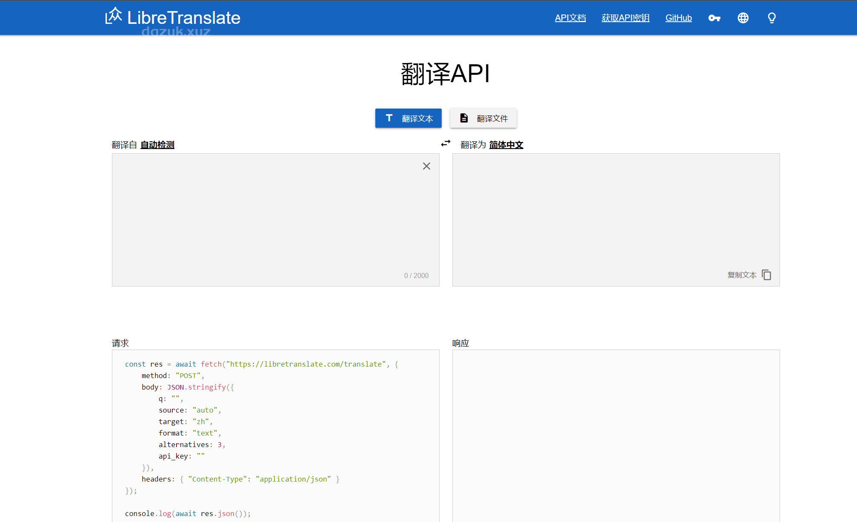Click the T icon on 翻译文本 button

pos(389,118)
